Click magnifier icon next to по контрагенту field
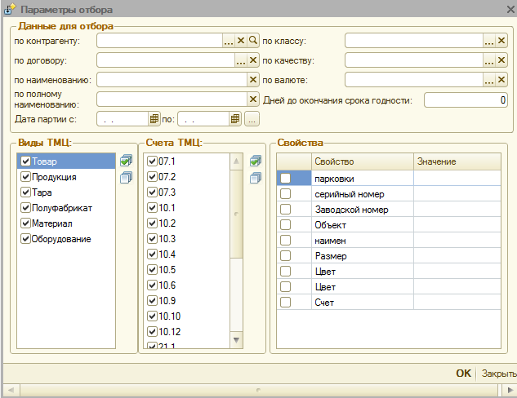The width and height of the screenshot is (517, 398). (x=253, y=40)
